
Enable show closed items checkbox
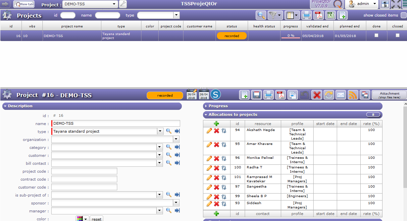(x=403, y=15)
